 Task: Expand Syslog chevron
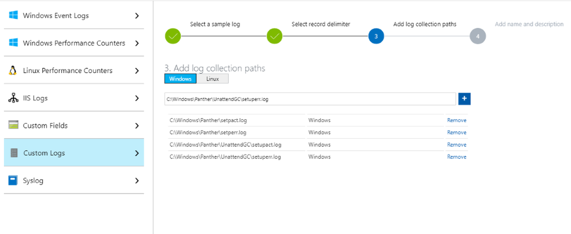[137, 180]
